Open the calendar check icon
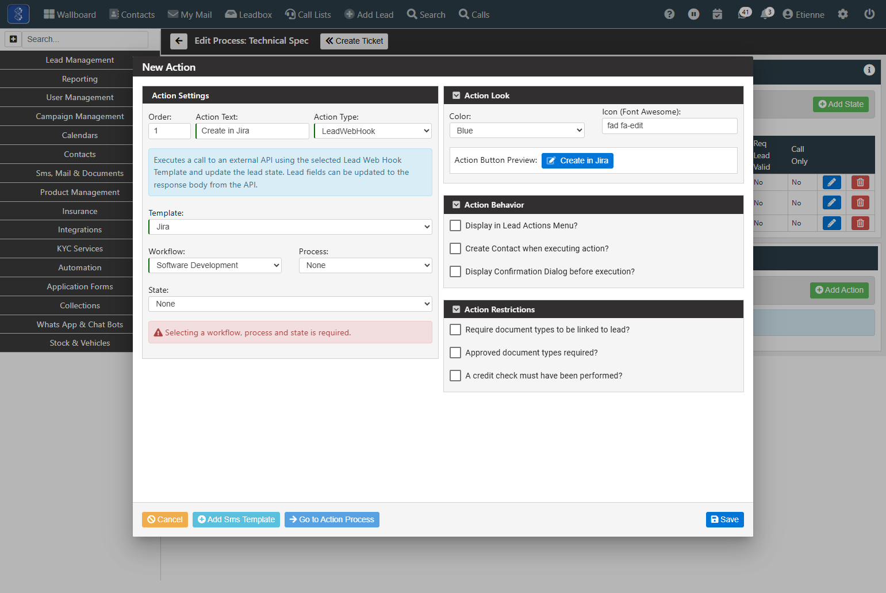Screen dimensions: 886x593 click(718, 14)
